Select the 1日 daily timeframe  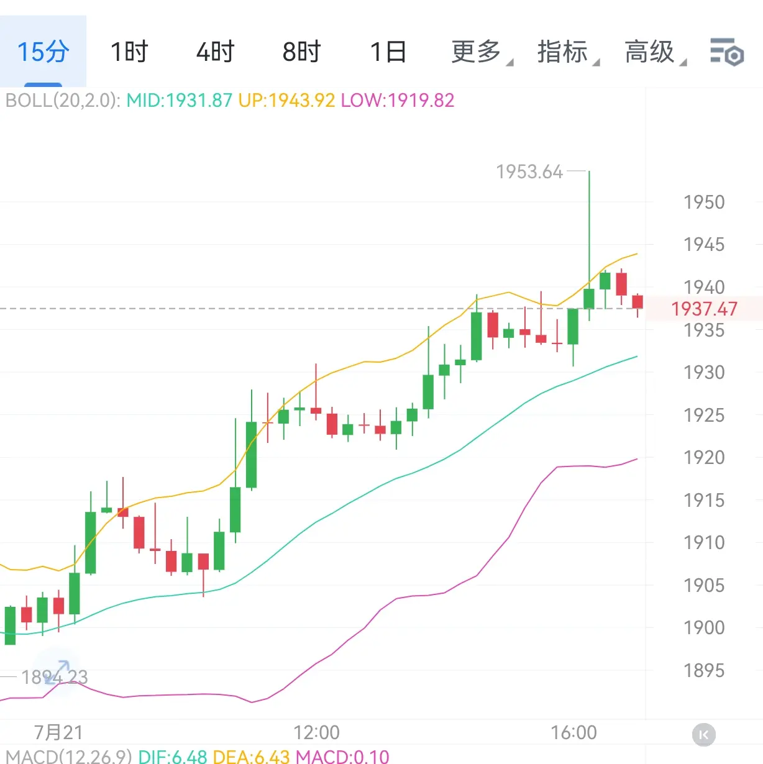click(388, 52)
